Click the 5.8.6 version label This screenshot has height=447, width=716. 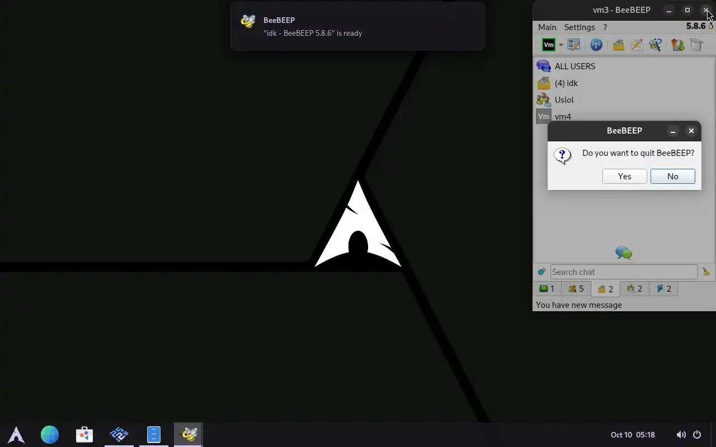[x=696, y=26]
